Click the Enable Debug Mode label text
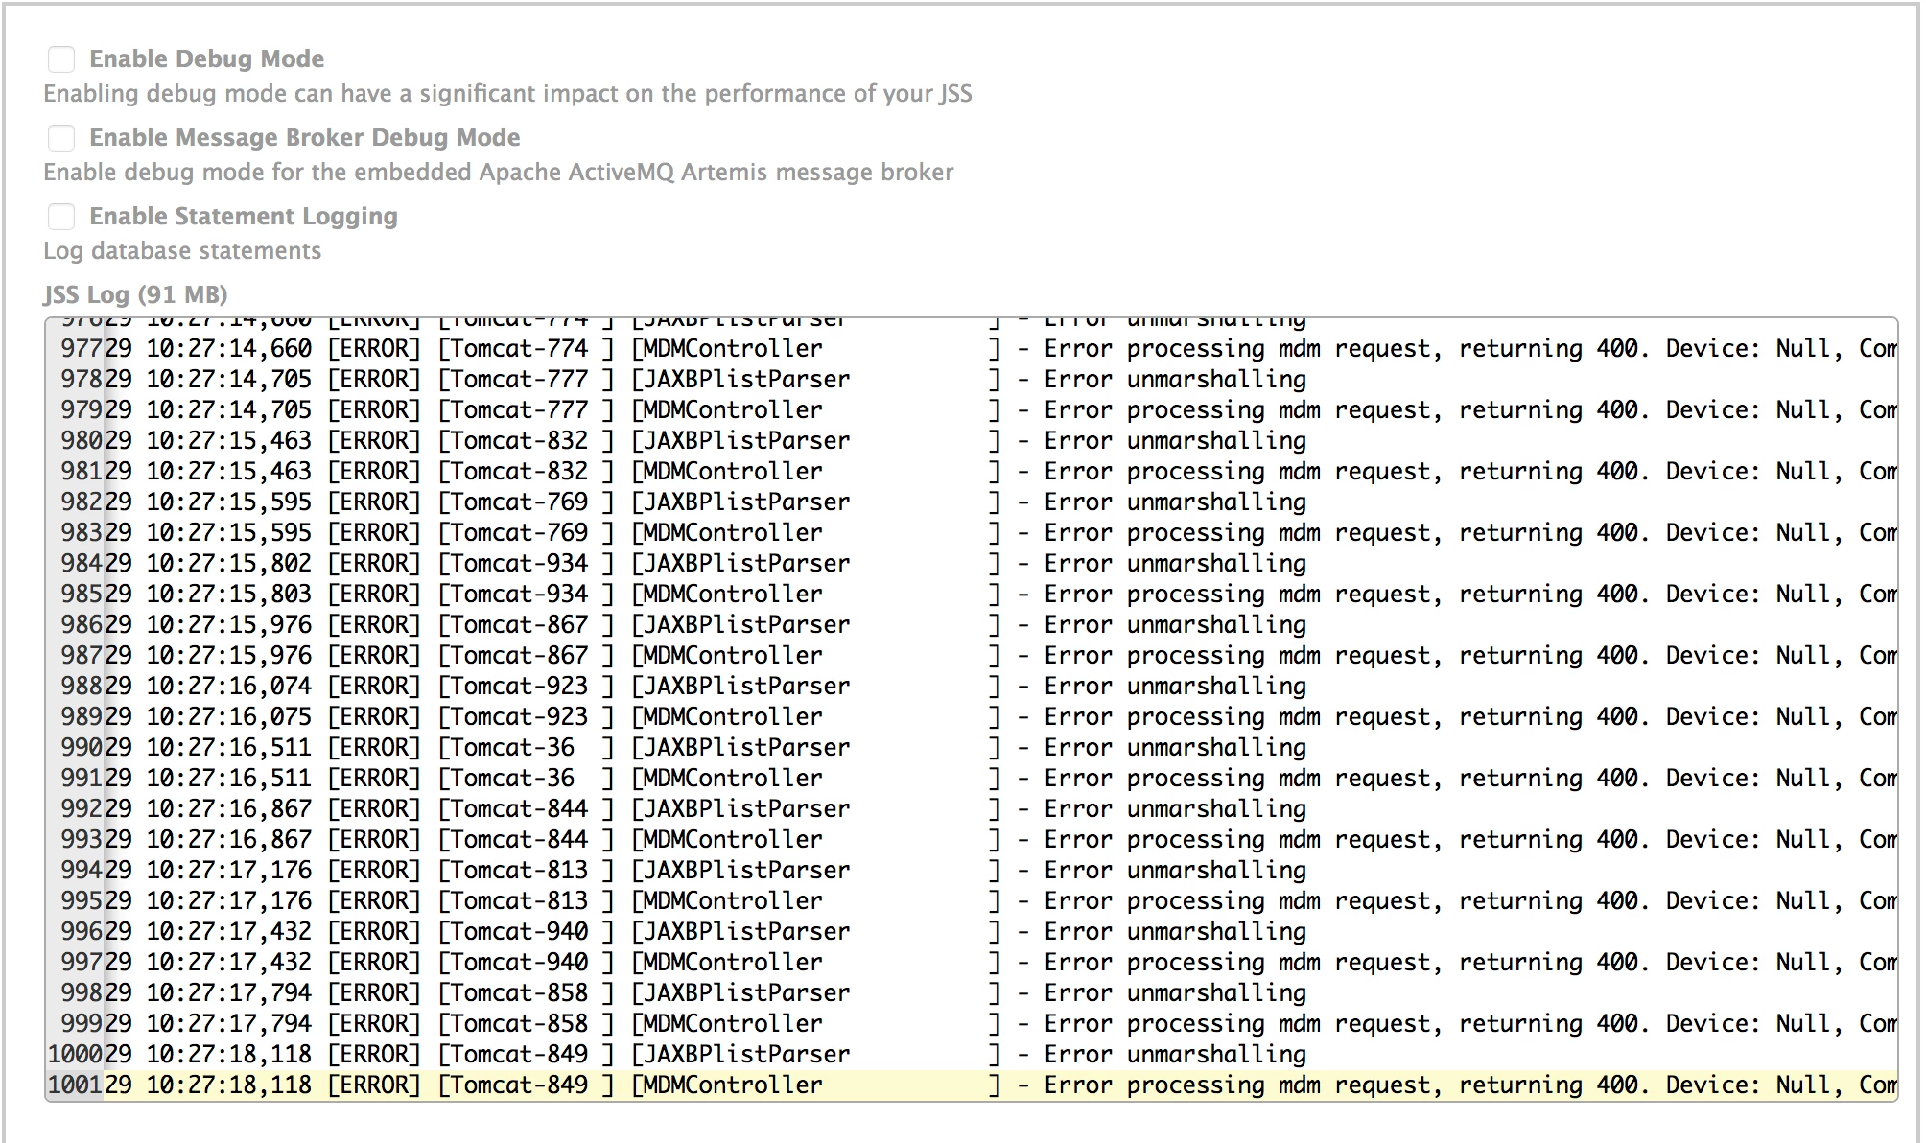Screen dimensions: 1926x1143 click(206, 59)
